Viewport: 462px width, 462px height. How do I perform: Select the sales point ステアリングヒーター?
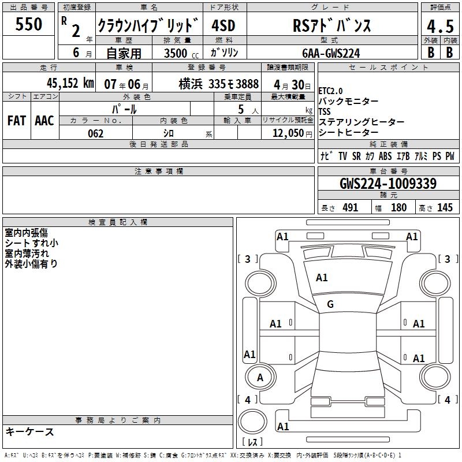[x=362, y=122]
